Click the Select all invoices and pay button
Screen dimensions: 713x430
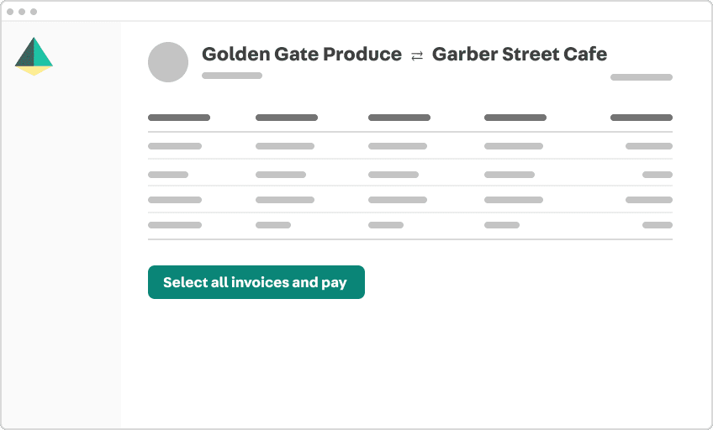point(256,282)
